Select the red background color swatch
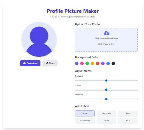 tap(98, 63)
